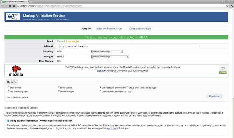Click the browser forward arrow
The height and width of the screenshot is (138, 234).
point(6,6)
